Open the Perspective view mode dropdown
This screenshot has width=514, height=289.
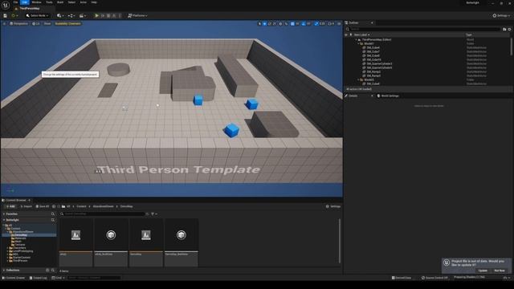(x=19, y=23)
